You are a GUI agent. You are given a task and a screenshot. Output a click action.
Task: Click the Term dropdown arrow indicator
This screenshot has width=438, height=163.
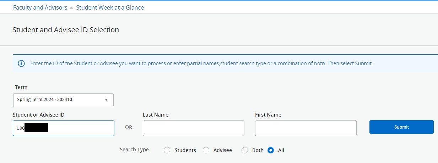point(106,100)
